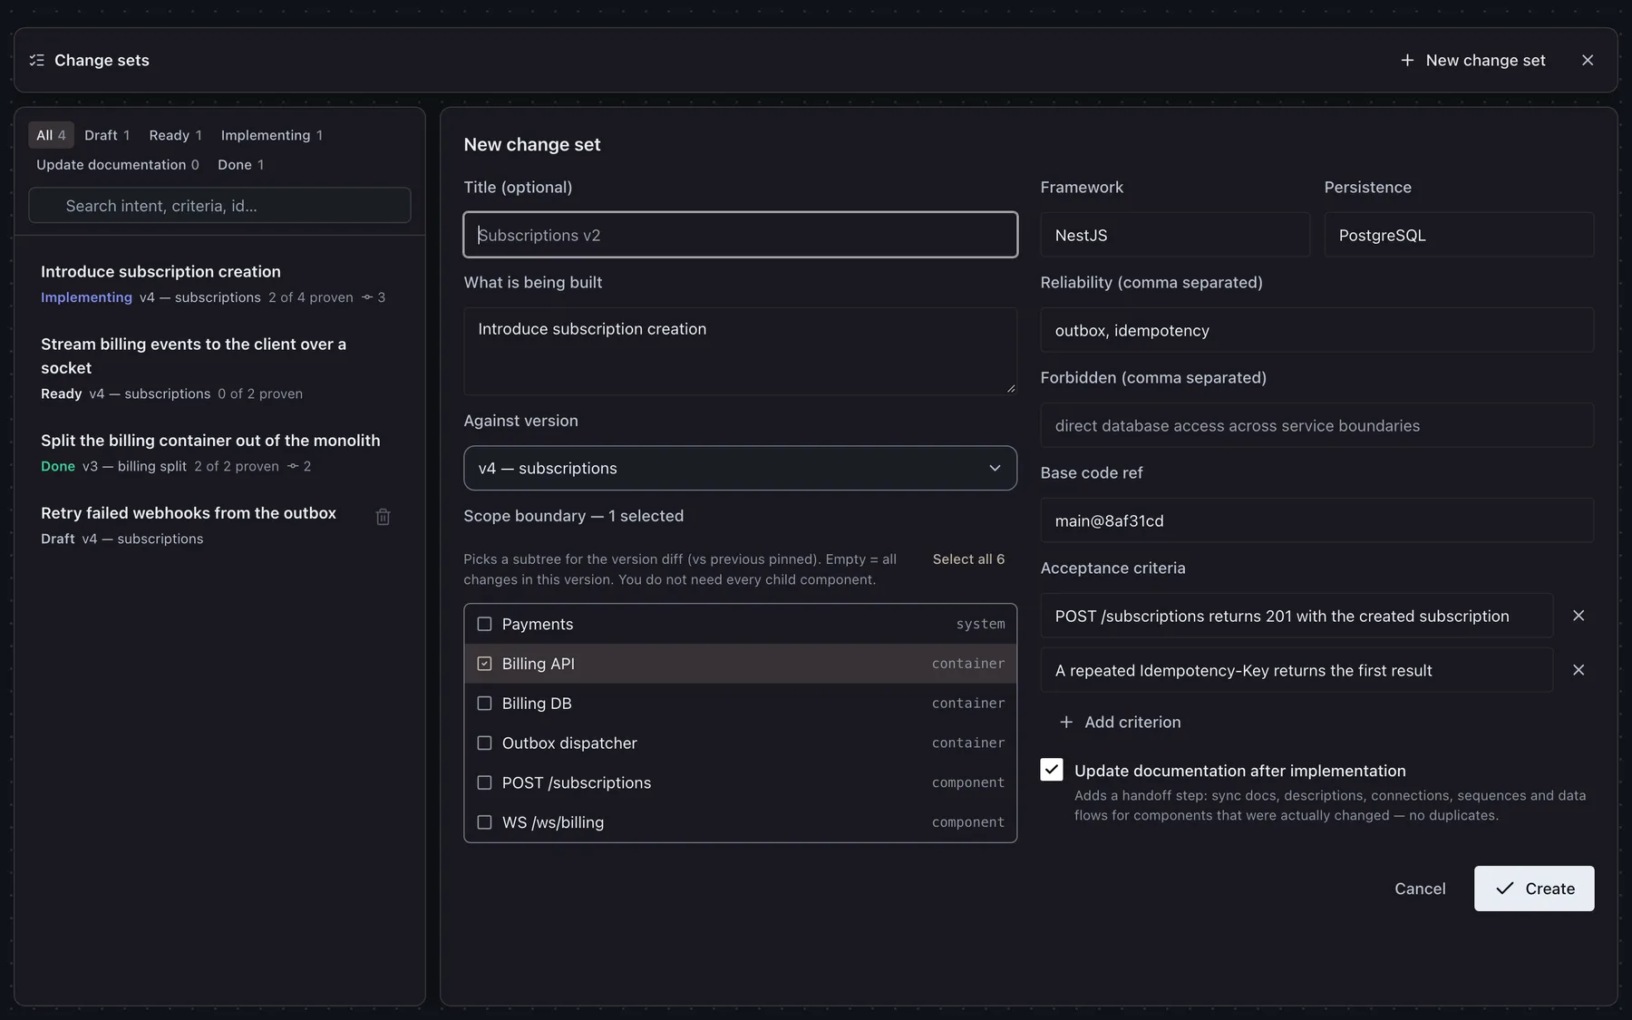Click the Title (optional) input field

tap(740, 235)
